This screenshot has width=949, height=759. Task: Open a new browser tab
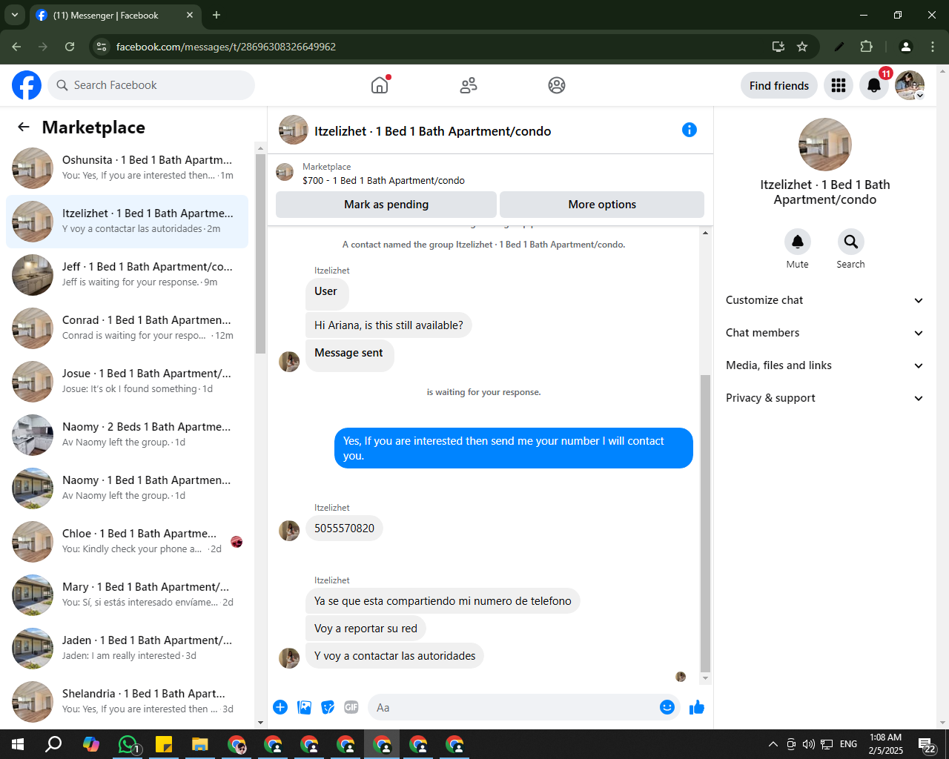(216, 15)
